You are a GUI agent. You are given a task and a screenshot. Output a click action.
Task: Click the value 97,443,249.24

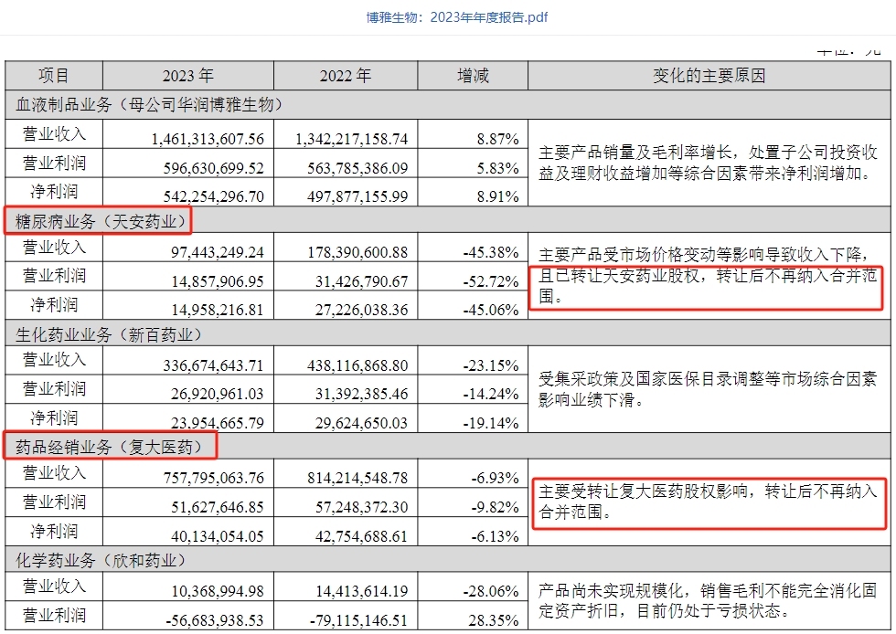tap(218, 252)
